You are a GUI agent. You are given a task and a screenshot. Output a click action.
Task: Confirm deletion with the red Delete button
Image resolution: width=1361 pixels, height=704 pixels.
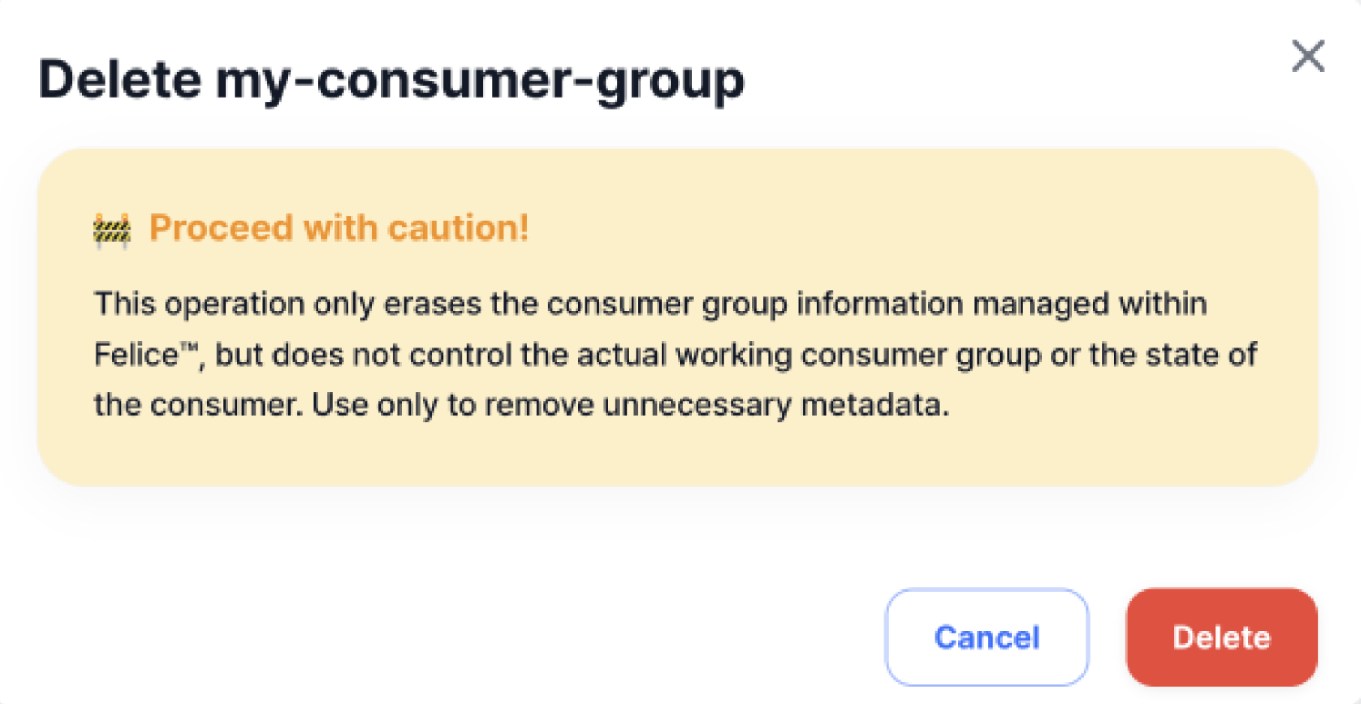click(1221, 637)
